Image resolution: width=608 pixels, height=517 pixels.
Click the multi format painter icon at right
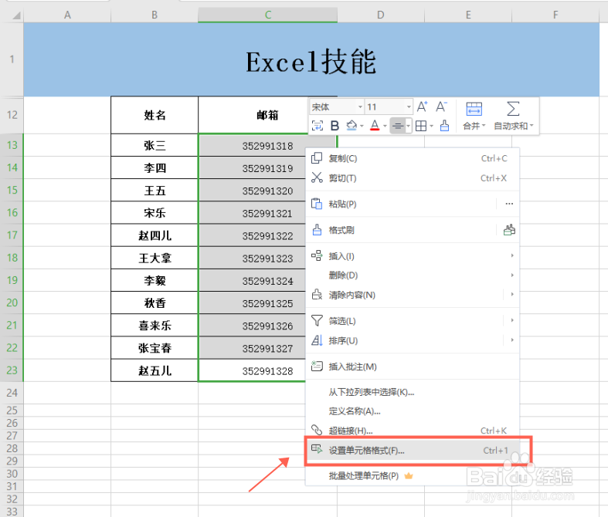509,230
